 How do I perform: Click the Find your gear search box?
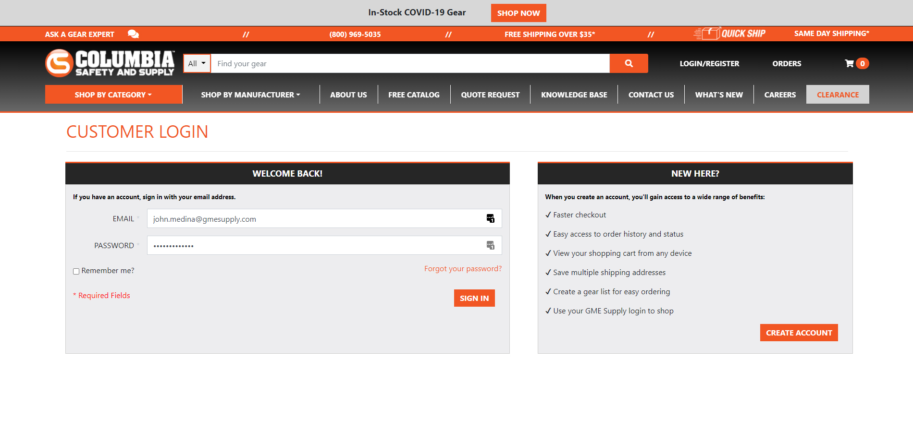pyautogui.click(x=410, y=63)
